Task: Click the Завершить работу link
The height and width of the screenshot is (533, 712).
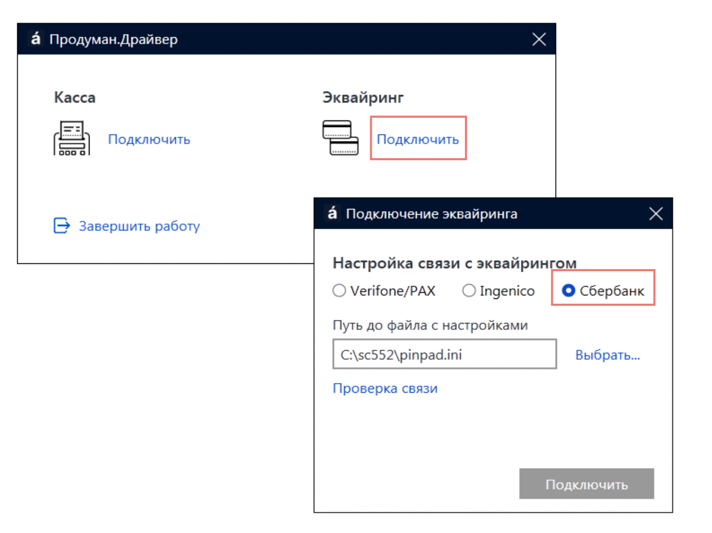Action: 139,226
